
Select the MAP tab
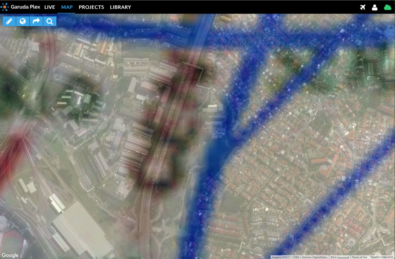point(66,7)
